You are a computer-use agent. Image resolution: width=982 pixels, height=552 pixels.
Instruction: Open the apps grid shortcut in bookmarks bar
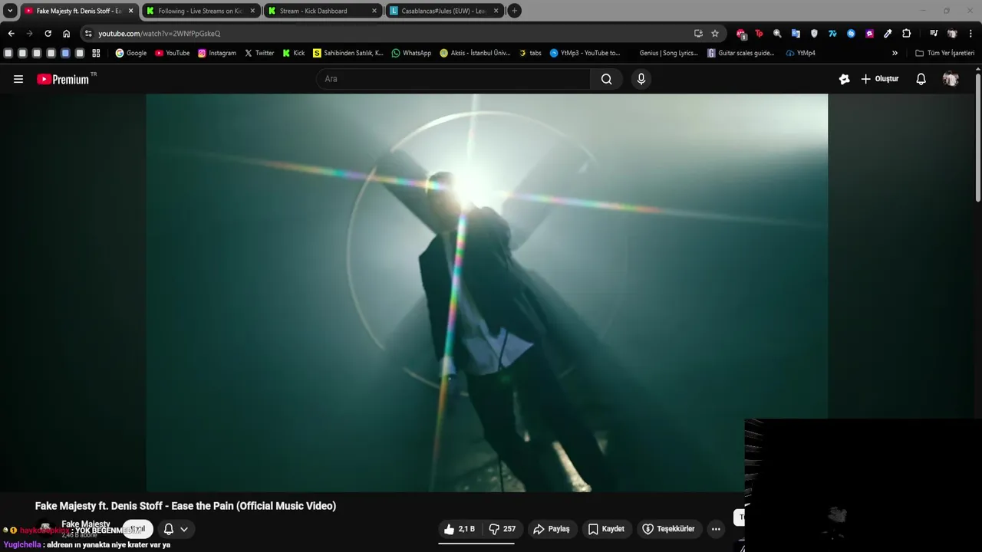[x=96, y=53]
